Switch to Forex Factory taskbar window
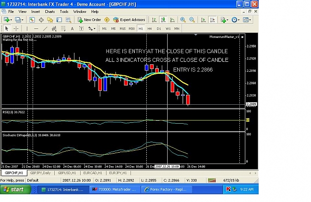This screenshot has width=311, height=202. pos(167,190)
